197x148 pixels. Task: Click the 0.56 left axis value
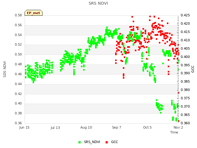[x=18, y=25]
